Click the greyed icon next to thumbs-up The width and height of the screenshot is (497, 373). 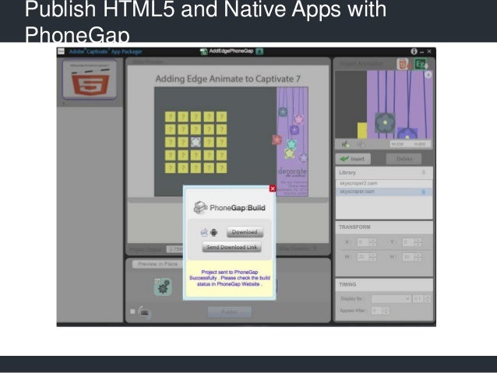pyautogui.click(x=360, y=144)
